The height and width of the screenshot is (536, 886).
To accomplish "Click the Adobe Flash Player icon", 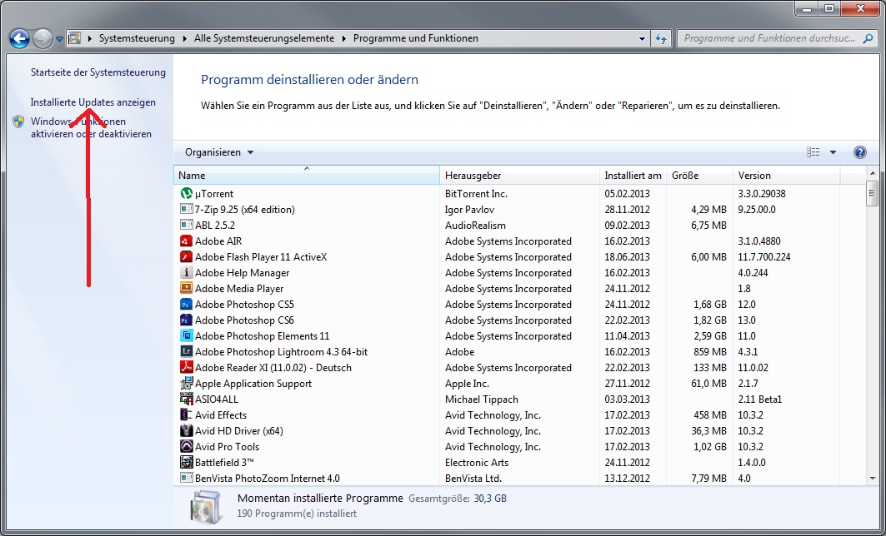I will tap(187, 256).
